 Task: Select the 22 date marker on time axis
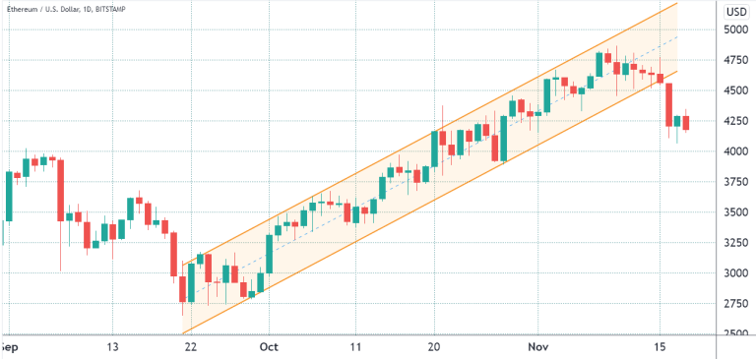(x=191, y=347)
